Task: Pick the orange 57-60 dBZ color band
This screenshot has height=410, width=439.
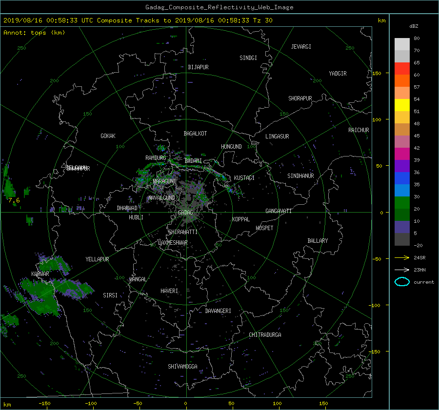Action: click(x=402, y=81)
